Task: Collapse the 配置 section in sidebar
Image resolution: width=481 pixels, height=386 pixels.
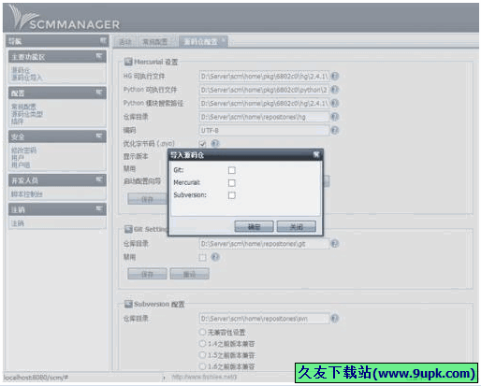Action: pyautogui.click(x=99, y=93)
